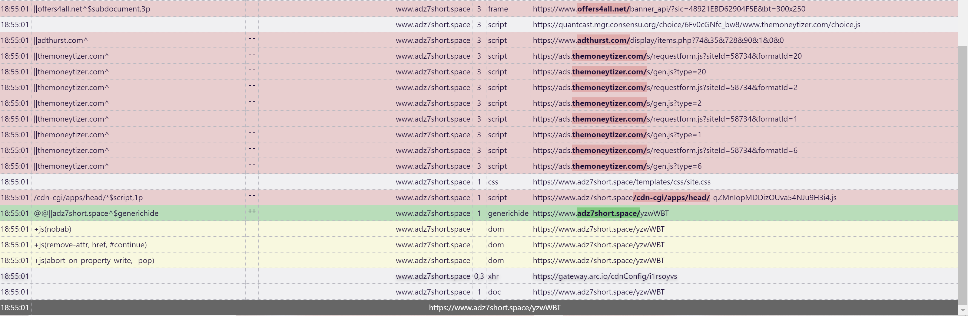Select the requestform.js formatId=2 request URL
This screenshot has width=968, height=316.
[665, 87]
